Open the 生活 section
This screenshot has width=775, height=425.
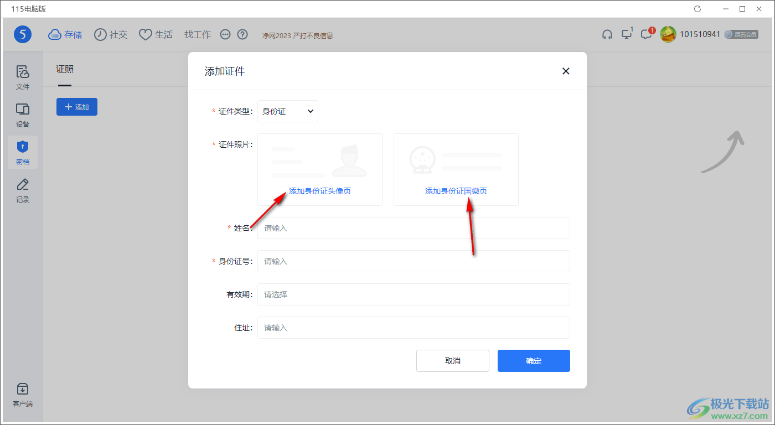point(156,34)
